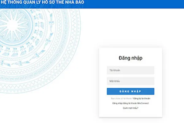The image size is (184, 123).
Task: Click the Tài khoản username field
Action: tap(130, 70)
